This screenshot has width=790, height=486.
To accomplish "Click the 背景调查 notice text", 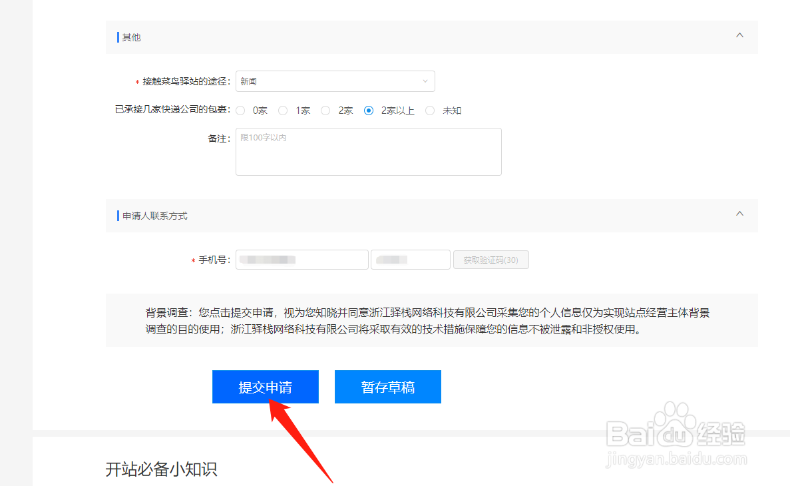I will tap(427, 321).
